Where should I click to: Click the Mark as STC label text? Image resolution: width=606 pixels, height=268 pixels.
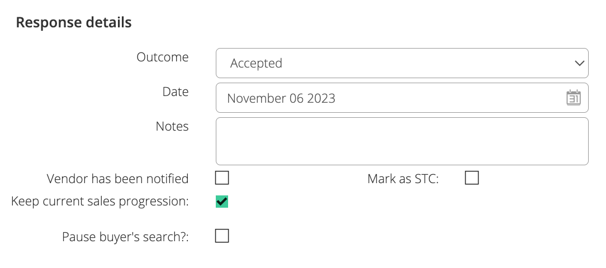click(403, 179)
